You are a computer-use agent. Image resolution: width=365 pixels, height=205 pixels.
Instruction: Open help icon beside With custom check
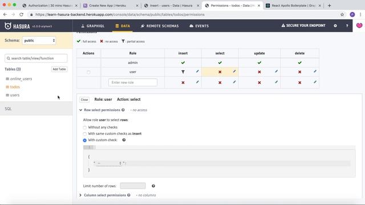click(124, 140)
